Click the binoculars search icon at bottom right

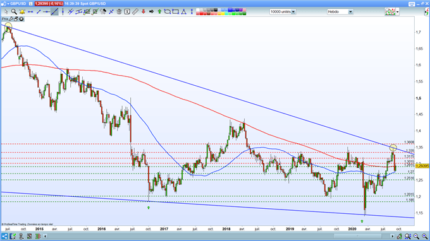pos(407,236)
